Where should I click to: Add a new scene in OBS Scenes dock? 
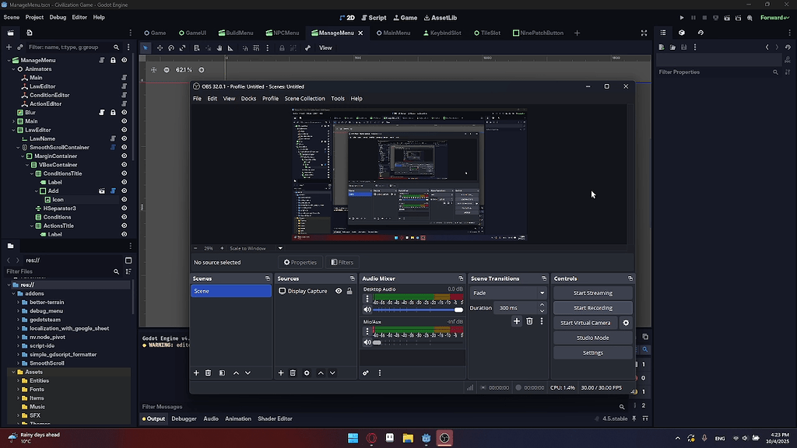coord(196,373)
